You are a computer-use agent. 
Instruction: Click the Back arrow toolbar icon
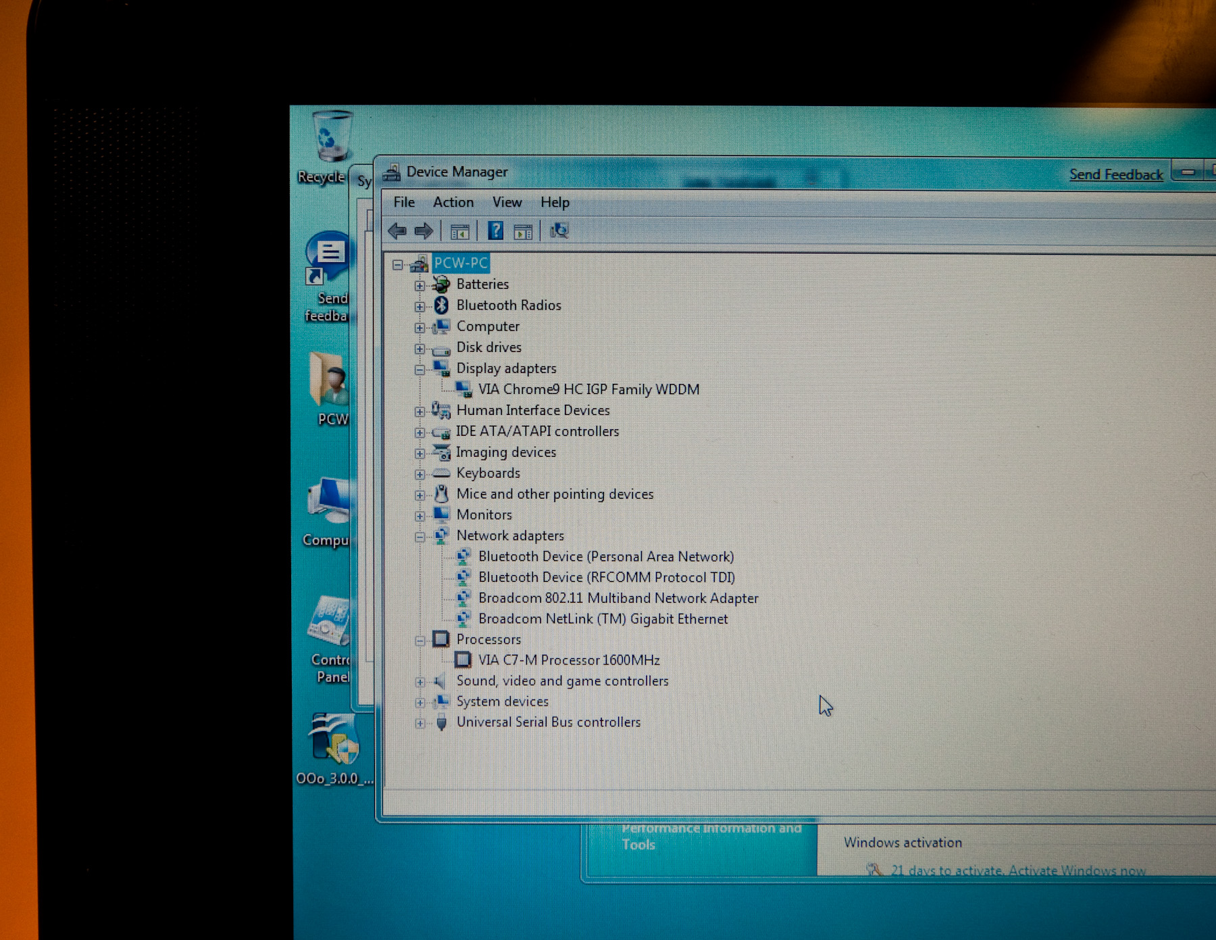(397, 231)
